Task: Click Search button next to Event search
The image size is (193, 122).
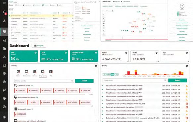Action: coord(177,80)
